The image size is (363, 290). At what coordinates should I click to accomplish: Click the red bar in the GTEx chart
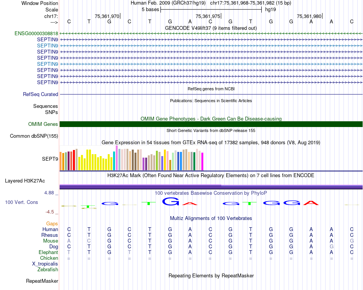point(74,160)
